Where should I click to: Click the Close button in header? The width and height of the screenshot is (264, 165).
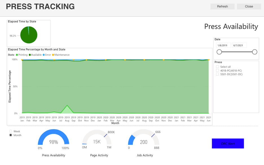249,6
